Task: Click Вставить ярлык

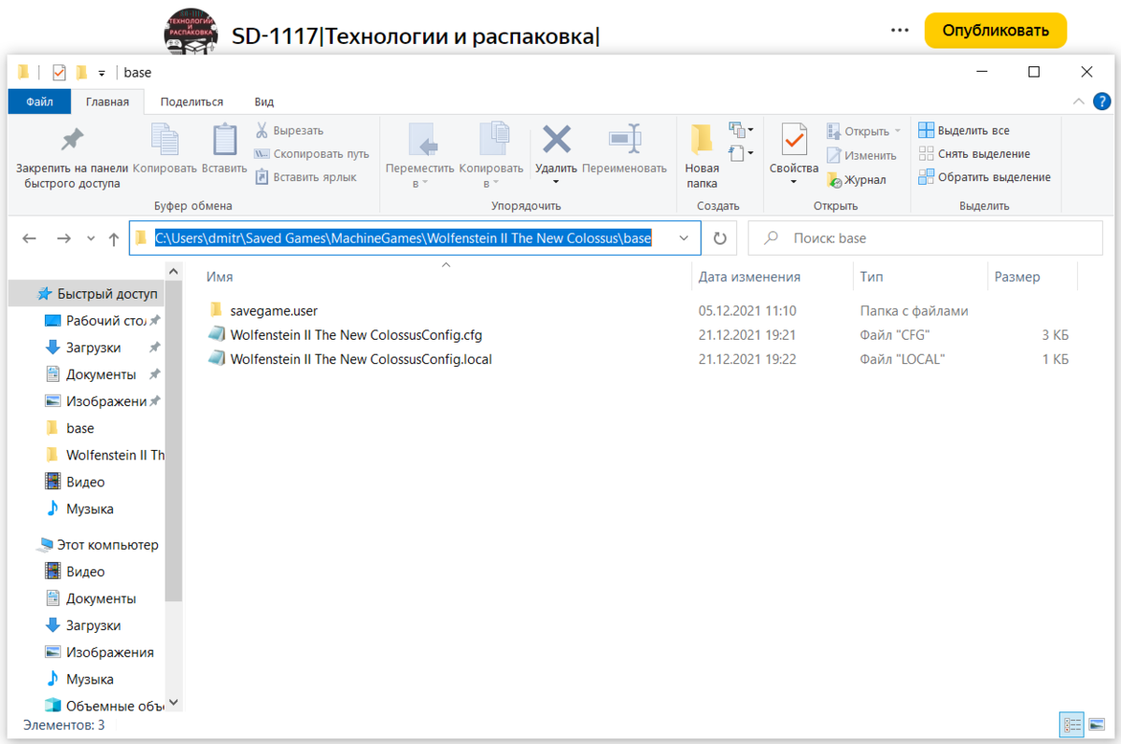Action: [305, 176]
